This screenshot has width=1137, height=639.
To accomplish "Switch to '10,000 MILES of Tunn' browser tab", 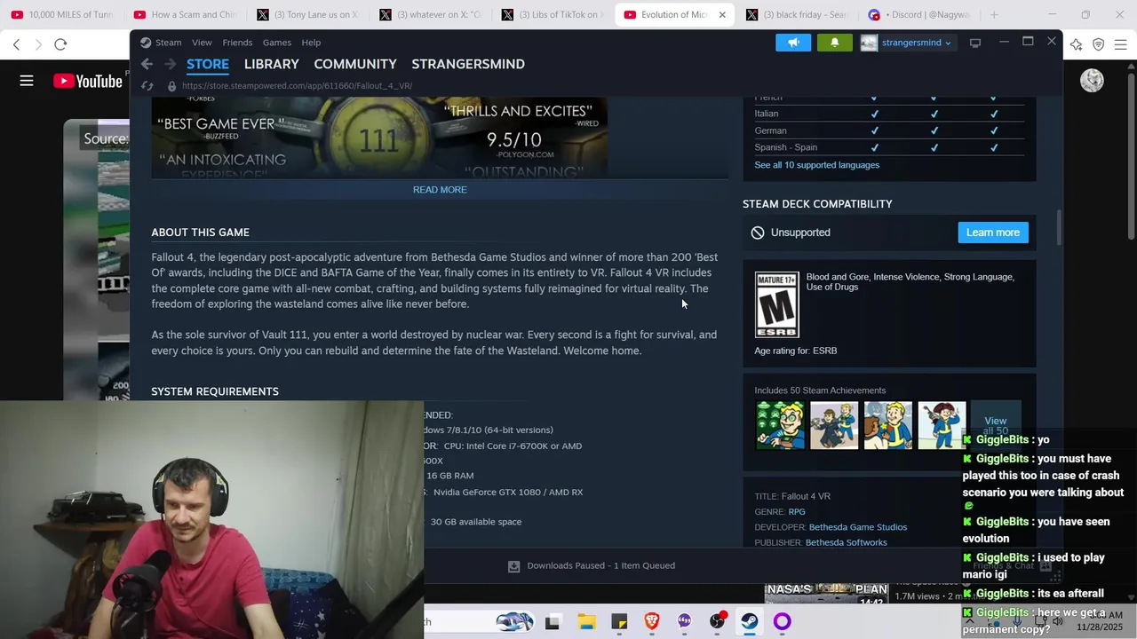I will click(62, 15).
